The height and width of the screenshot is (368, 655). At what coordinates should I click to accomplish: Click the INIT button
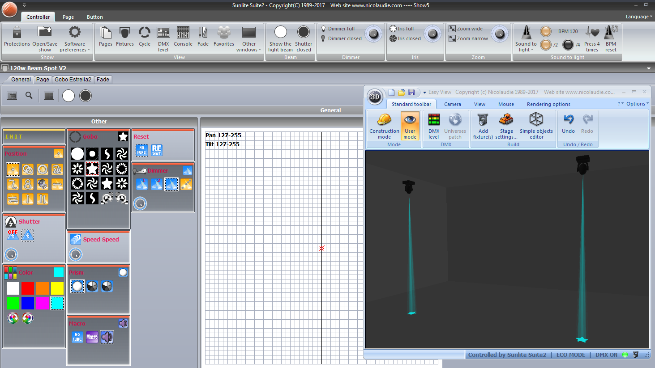pyautogui.click(x=34, y=137)
